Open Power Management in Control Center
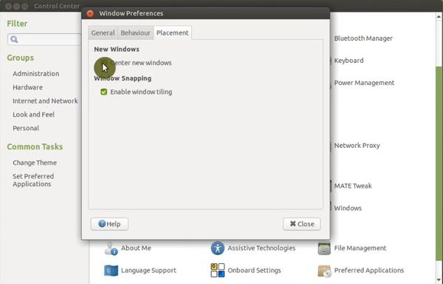 point(364,83)
